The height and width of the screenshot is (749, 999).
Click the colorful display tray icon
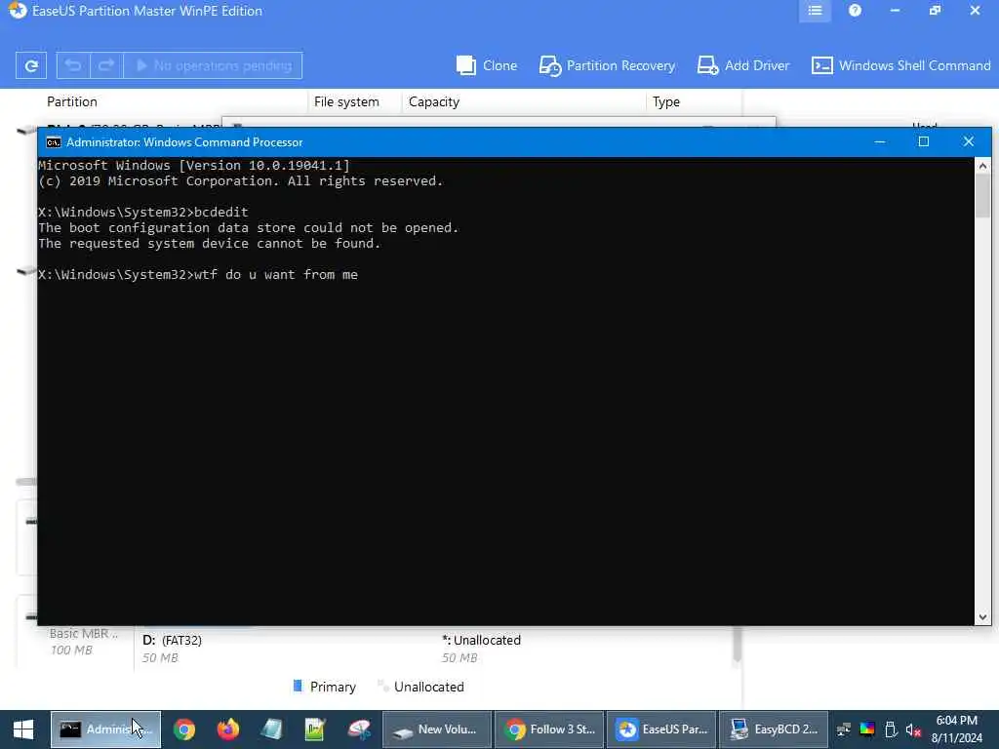867,729
